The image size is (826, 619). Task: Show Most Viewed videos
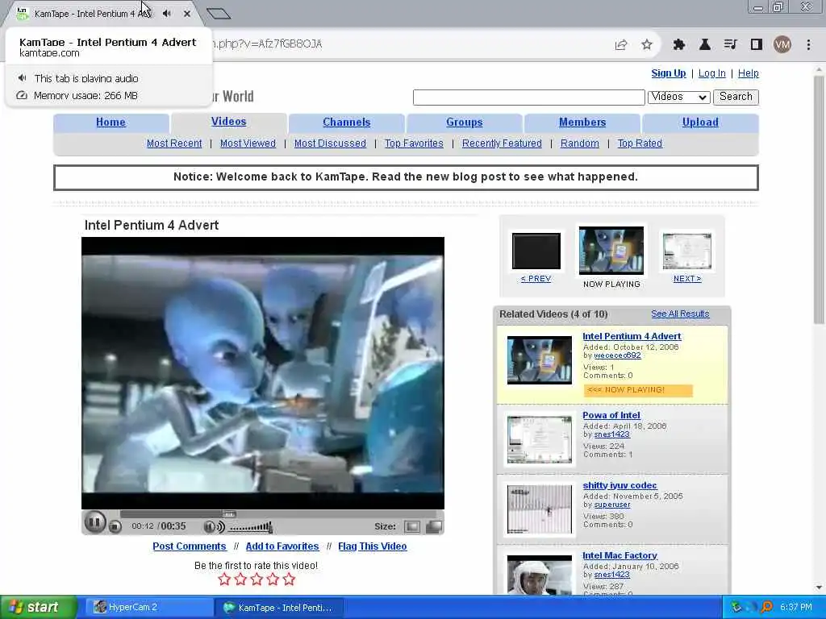248,143
